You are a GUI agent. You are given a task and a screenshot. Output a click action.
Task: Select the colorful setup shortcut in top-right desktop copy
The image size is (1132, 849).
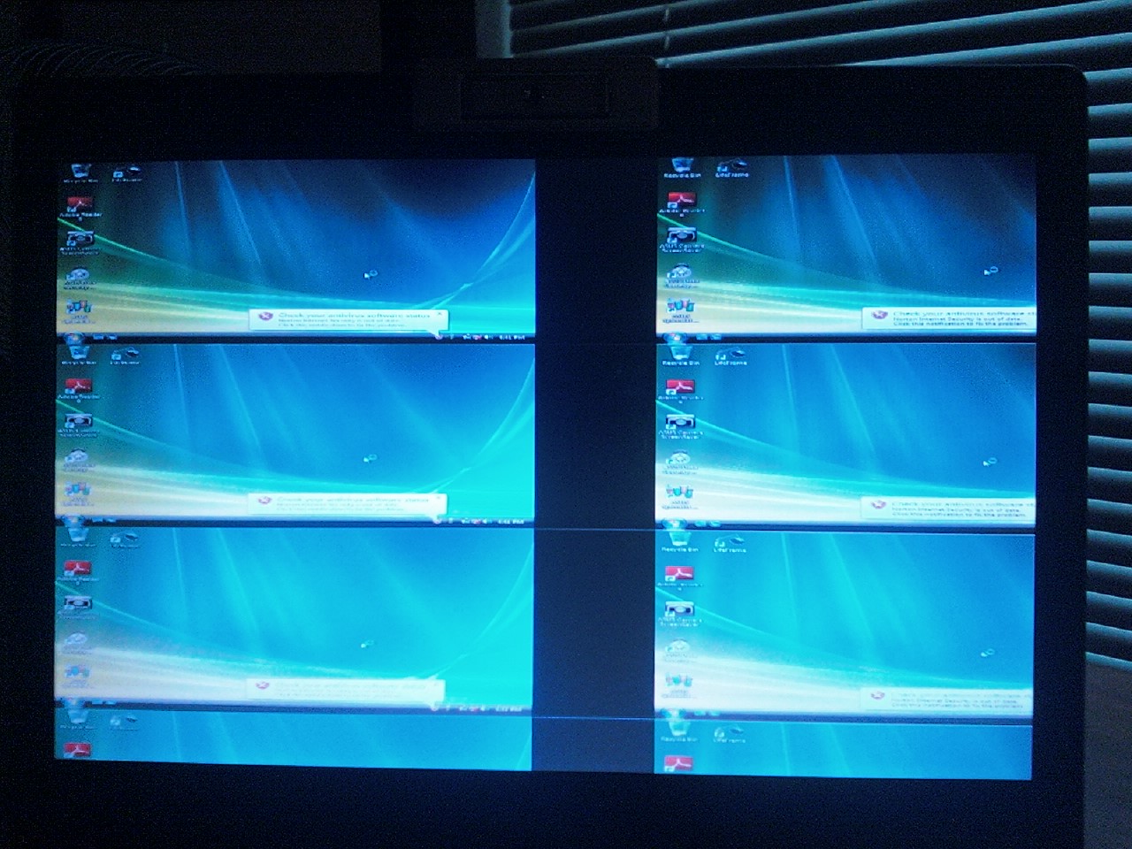(x=681, y=310)
